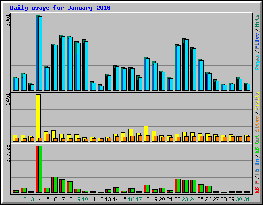This screenshot has width=263, height=205.
Task: Click day label 12 on the axis
Action: point(100,199)
